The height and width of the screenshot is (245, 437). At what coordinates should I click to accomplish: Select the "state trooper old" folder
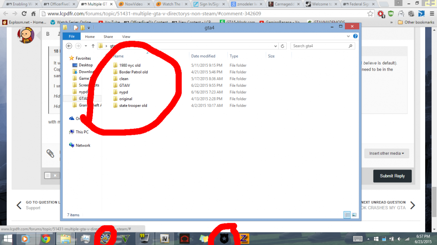pos(133,105)
